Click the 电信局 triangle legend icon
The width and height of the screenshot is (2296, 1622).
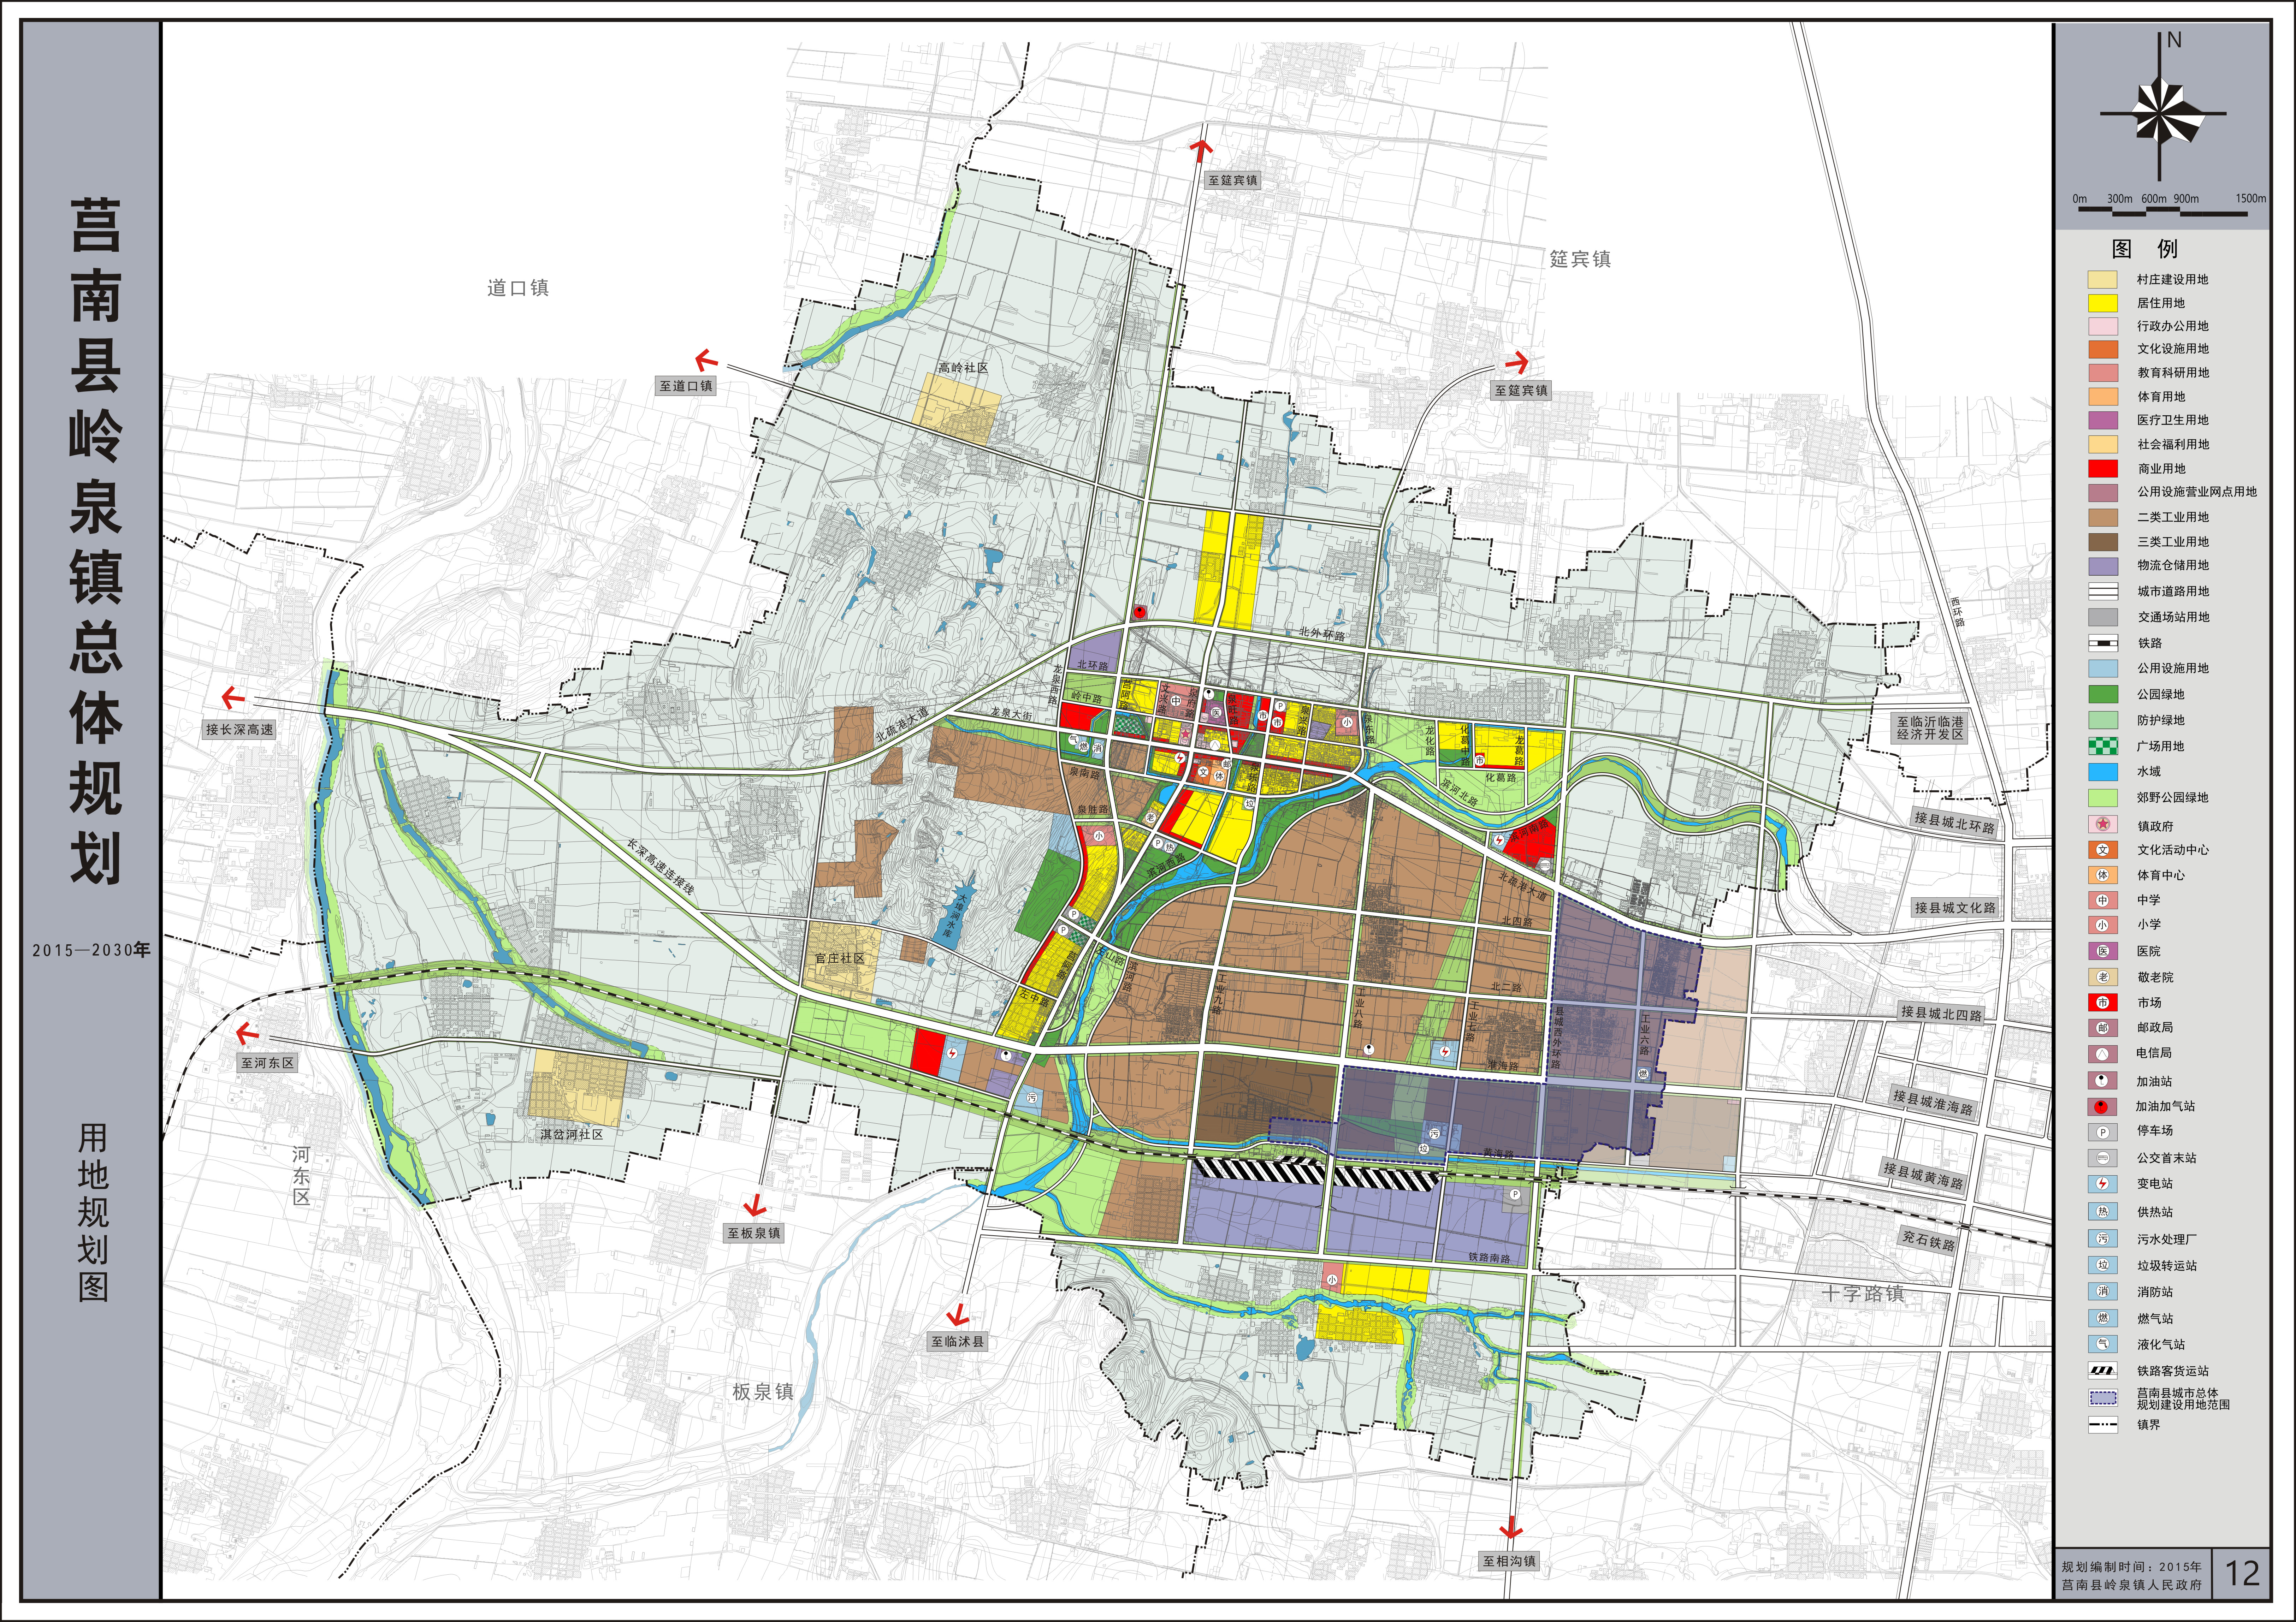[2103, 1053]
